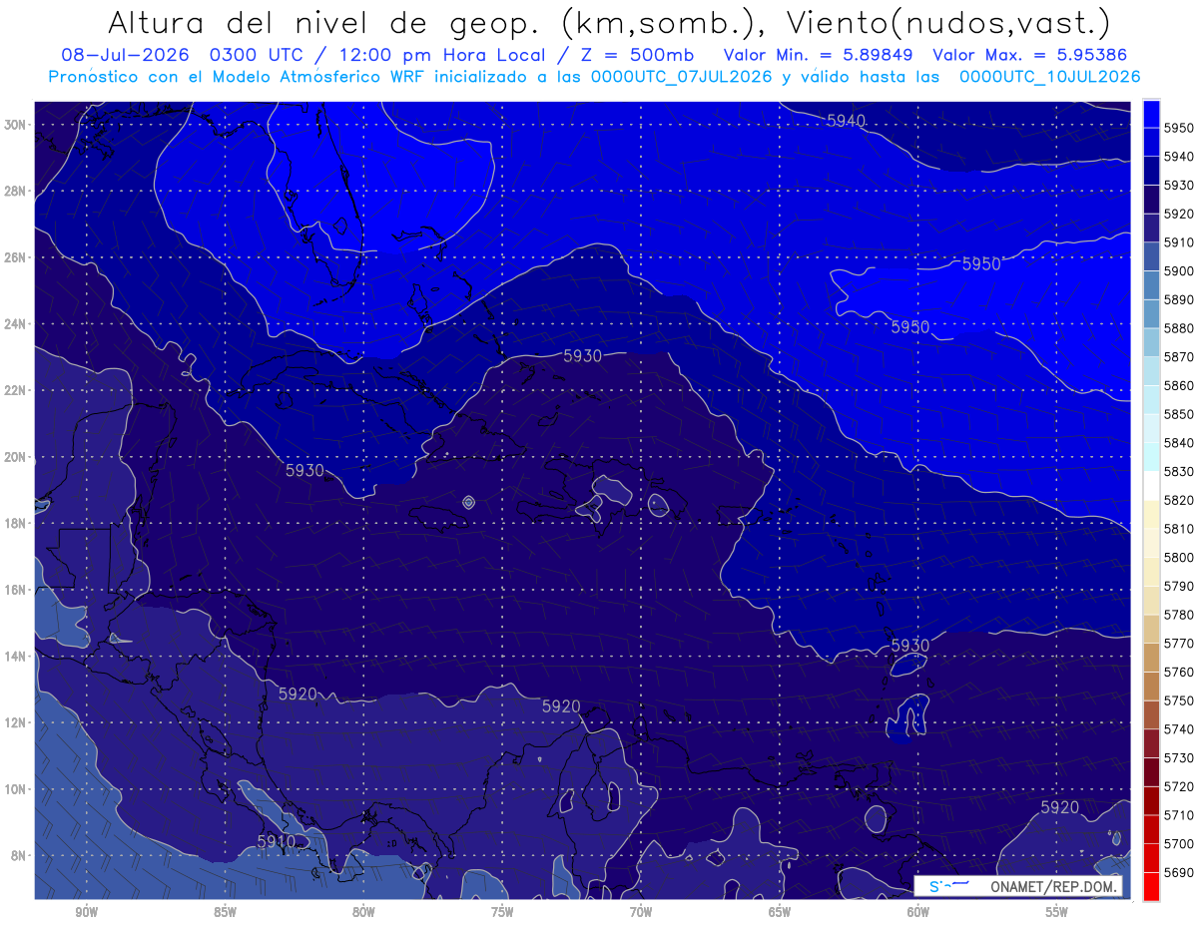This screenshot has height=925, width=1198.
Task: Click the 'Z = 500mb' level text
Action: [x=635, y=55]
